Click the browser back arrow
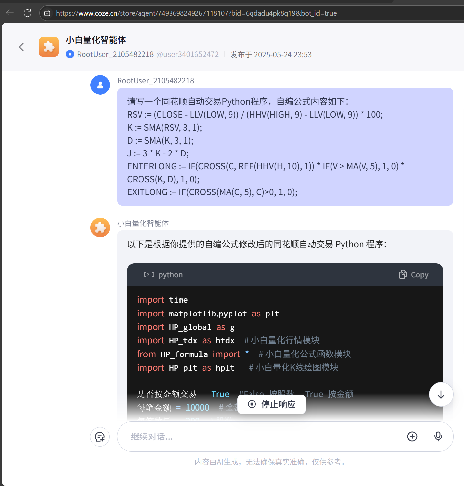 [x=10, y=13]
